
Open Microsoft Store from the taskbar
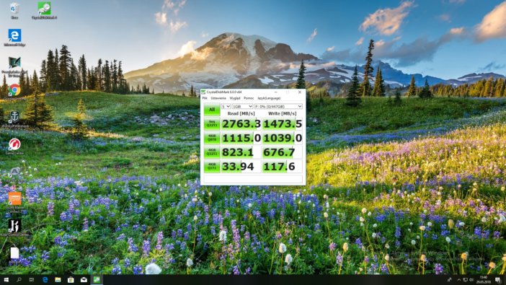[x=71, y=280]
